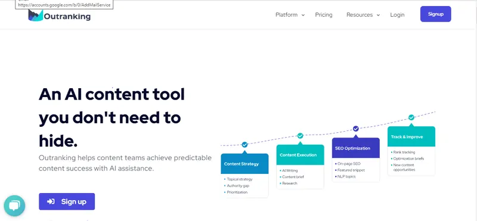This screenshot has width=477, height=221.
Task: Click the checkmark above SEO Optimization
Action: coord(356,129)
